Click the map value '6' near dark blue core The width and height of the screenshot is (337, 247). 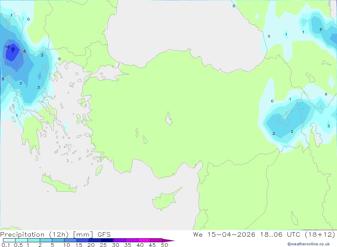25,51
